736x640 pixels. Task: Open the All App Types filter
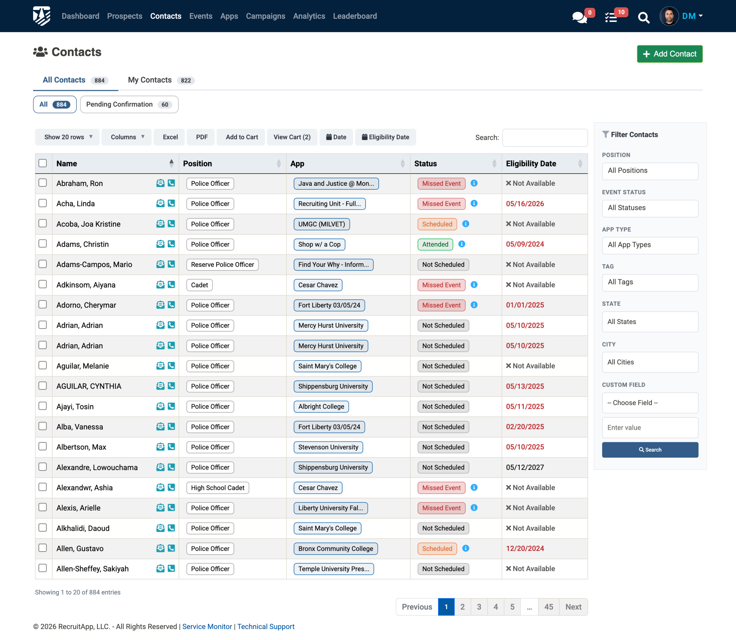pos(650,245)
